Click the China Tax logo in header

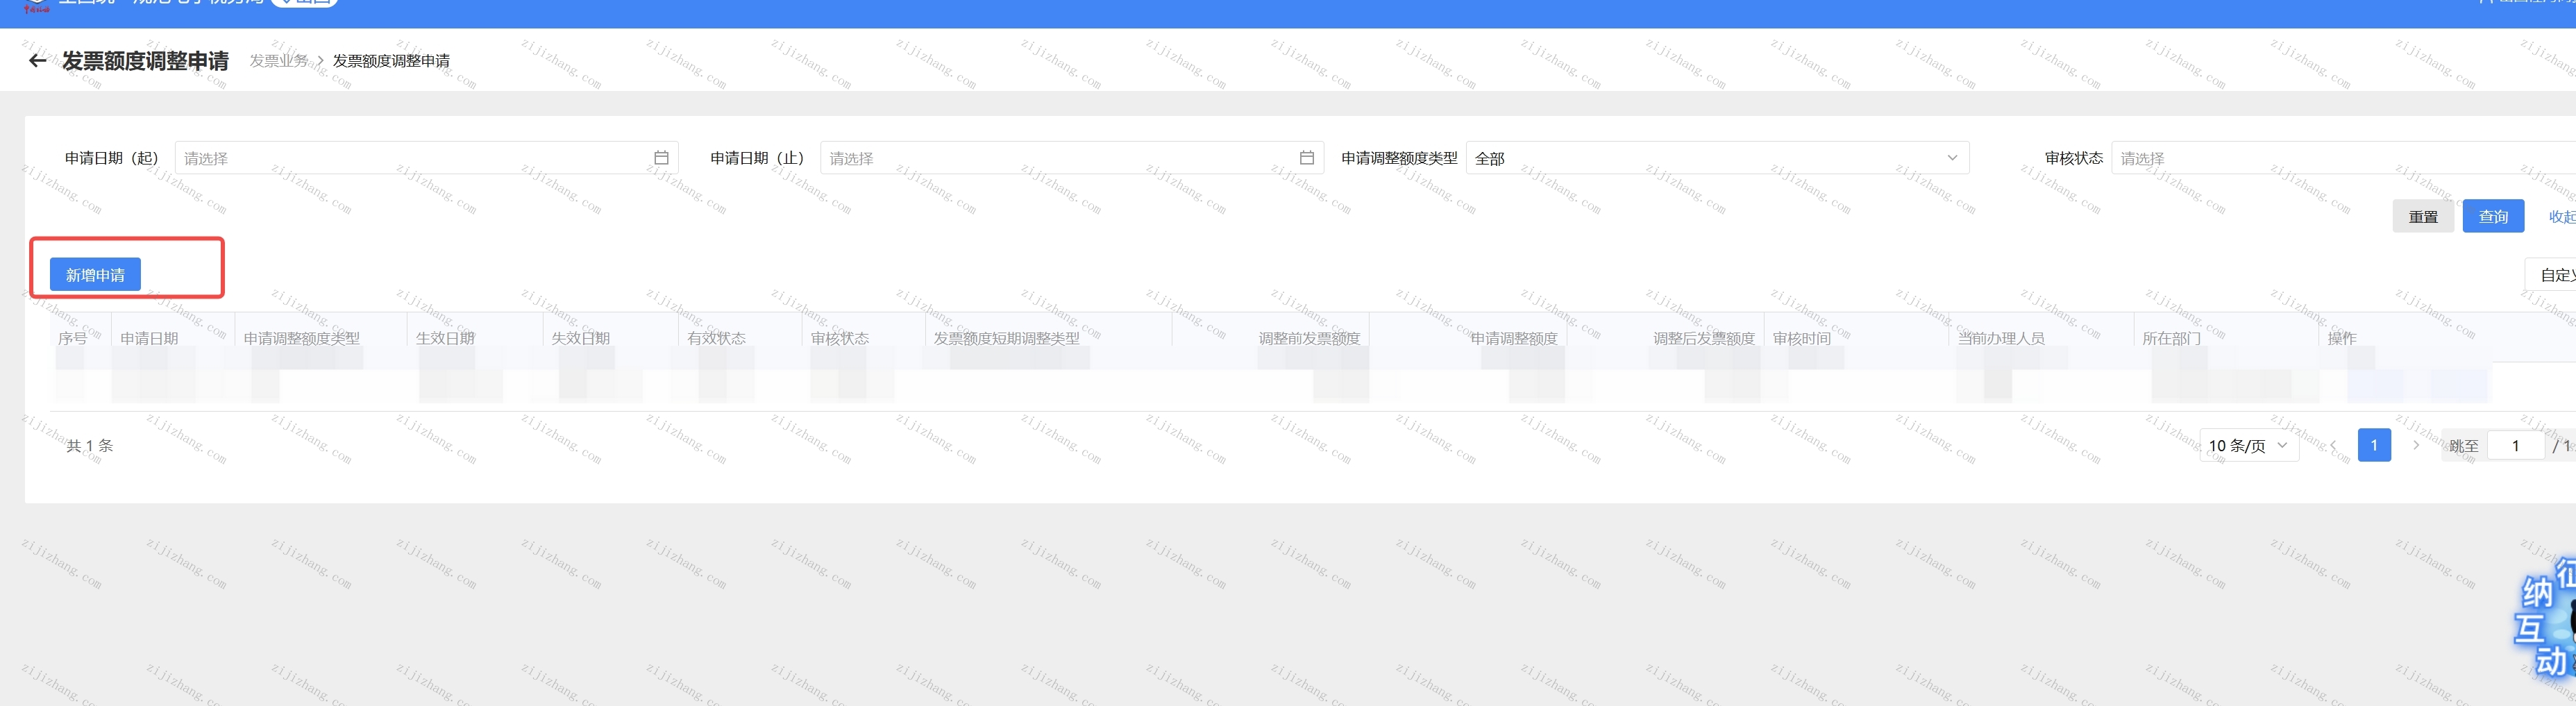[36, 6]
